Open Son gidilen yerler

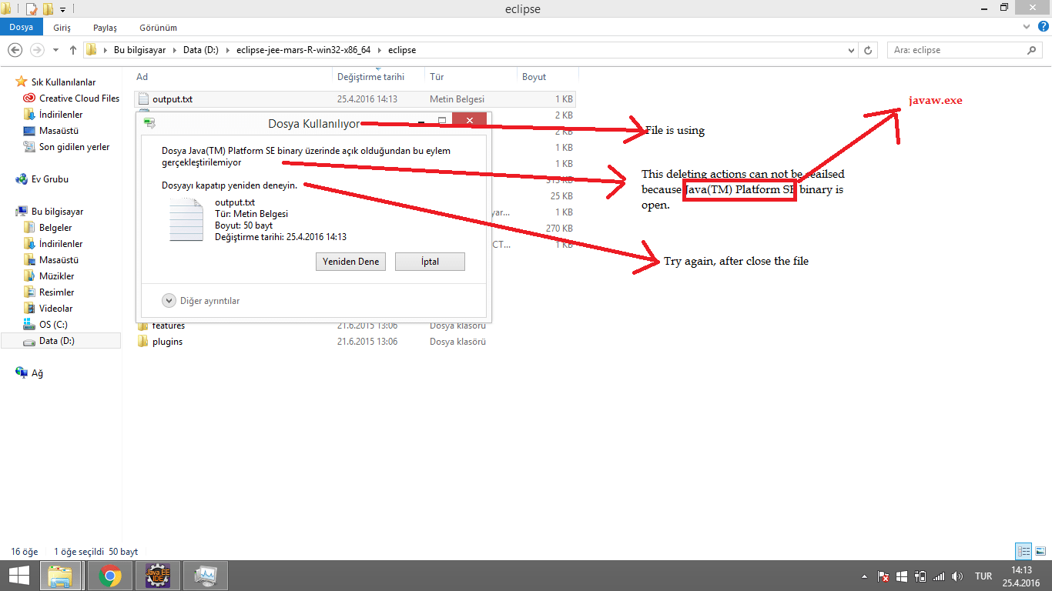click(74, 147)
